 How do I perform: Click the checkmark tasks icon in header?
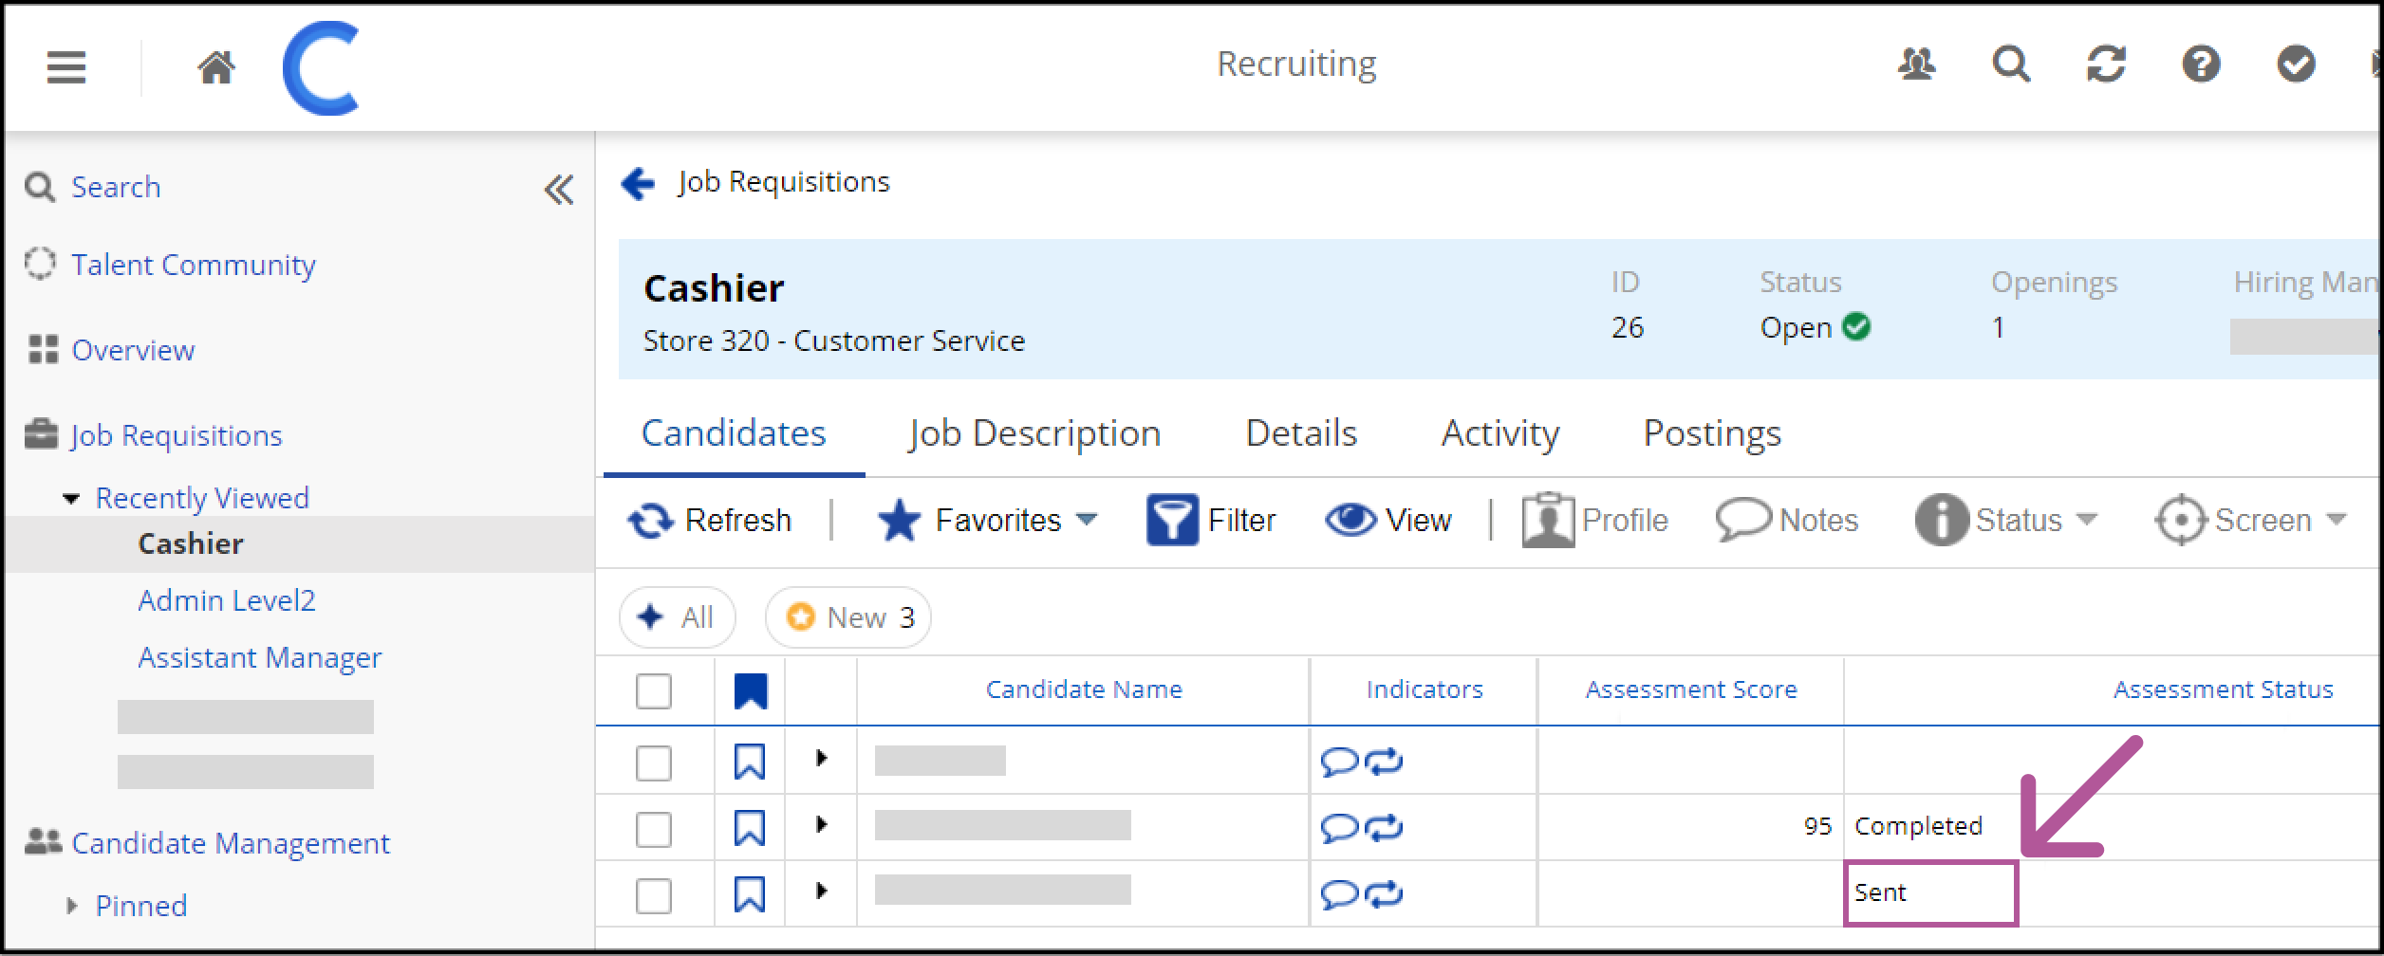(x=2295, y=64)
